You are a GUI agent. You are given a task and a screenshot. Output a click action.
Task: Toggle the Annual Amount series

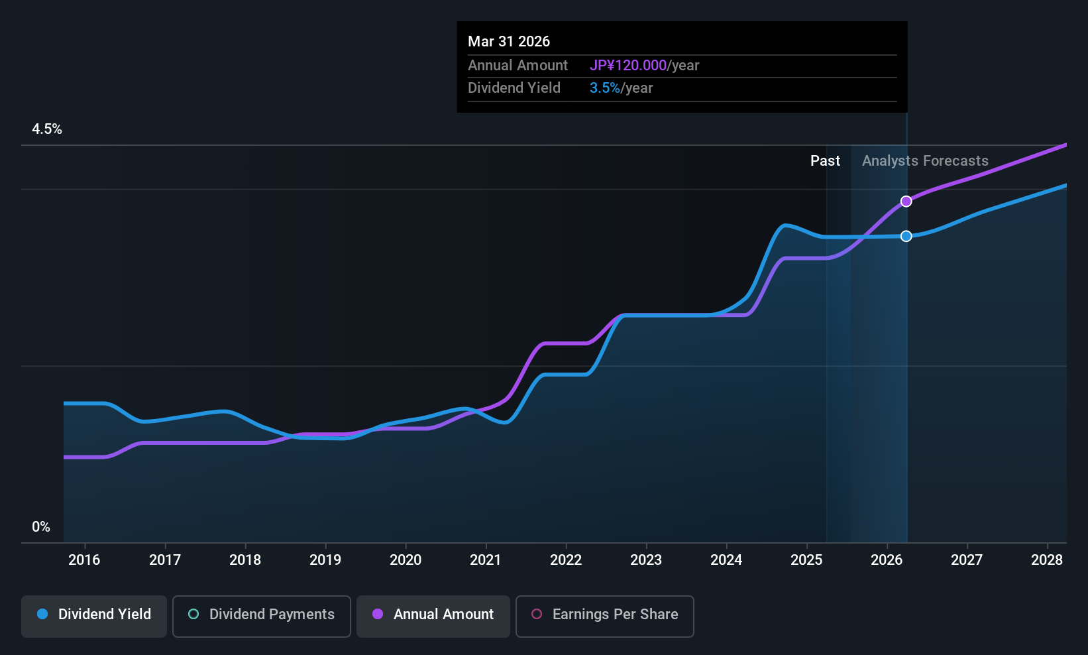433,617
